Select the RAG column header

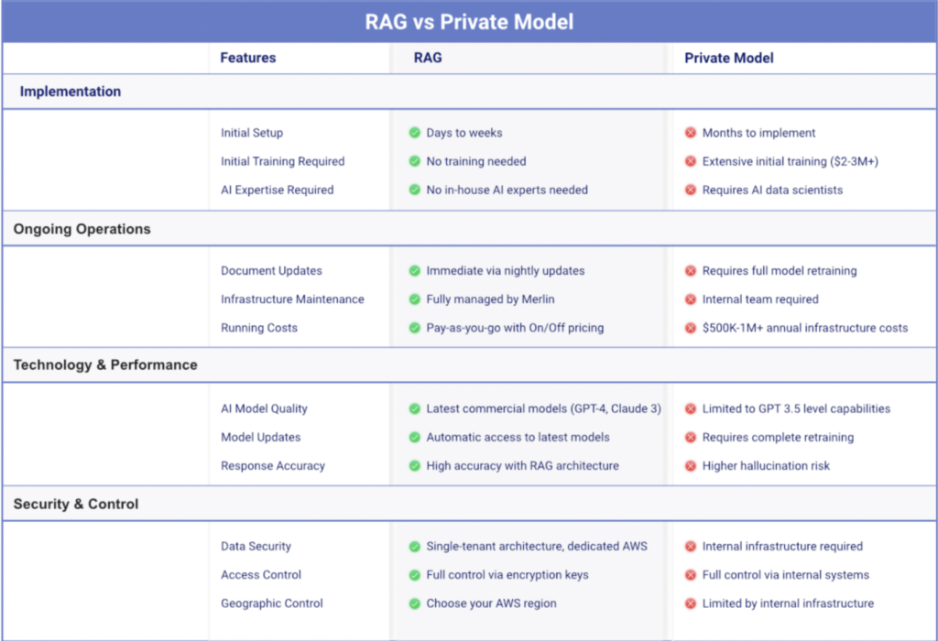click(x=427, y=58)
